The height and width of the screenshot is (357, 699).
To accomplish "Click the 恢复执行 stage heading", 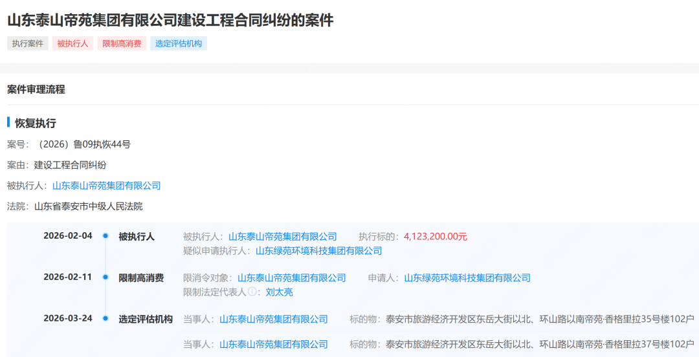I will (36, 123).
